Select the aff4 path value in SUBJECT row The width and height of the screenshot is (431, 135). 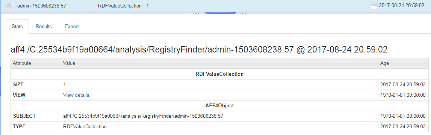click(x=143, y=116)
